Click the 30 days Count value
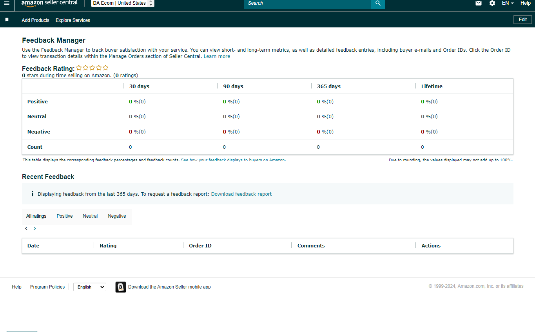This screenshot has width=535, height=332. click(x=131, y=147)
